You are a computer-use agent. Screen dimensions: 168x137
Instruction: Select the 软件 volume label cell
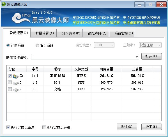[x=57, y=82]
